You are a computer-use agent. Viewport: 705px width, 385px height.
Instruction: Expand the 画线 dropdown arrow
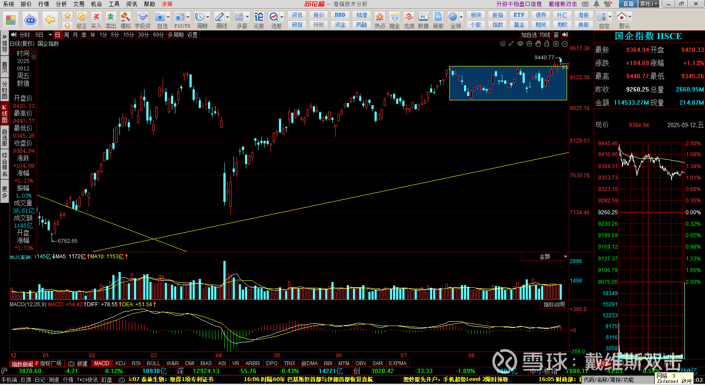[x=227, y=17]
